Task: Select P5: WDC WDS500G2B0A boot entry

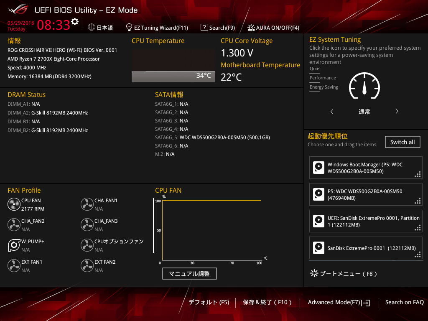Action: click(366, 194)
